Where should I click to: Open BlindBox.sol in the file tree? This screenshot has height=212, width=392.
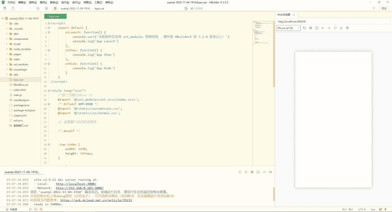[21, 85]
